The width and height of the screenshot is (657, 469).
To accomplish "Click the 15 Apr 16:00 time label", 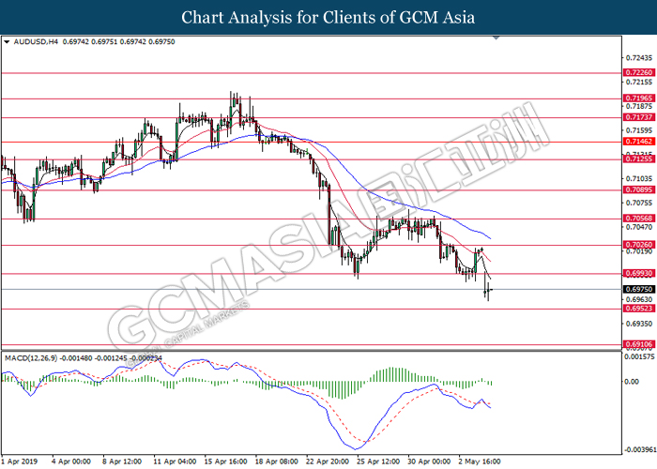I will (x=225, y=461).
